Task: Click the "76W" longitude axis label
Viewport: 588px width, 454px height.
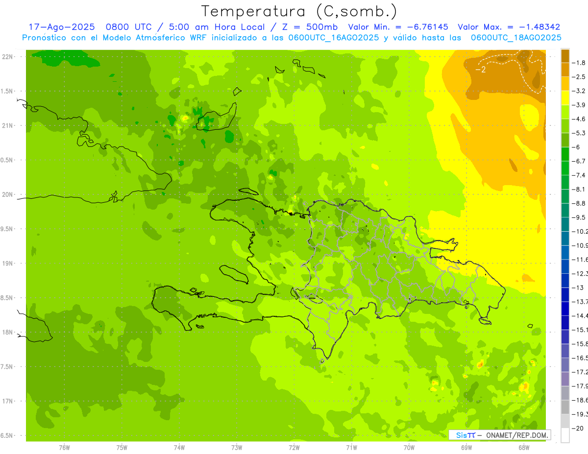Action: point(64,448)
